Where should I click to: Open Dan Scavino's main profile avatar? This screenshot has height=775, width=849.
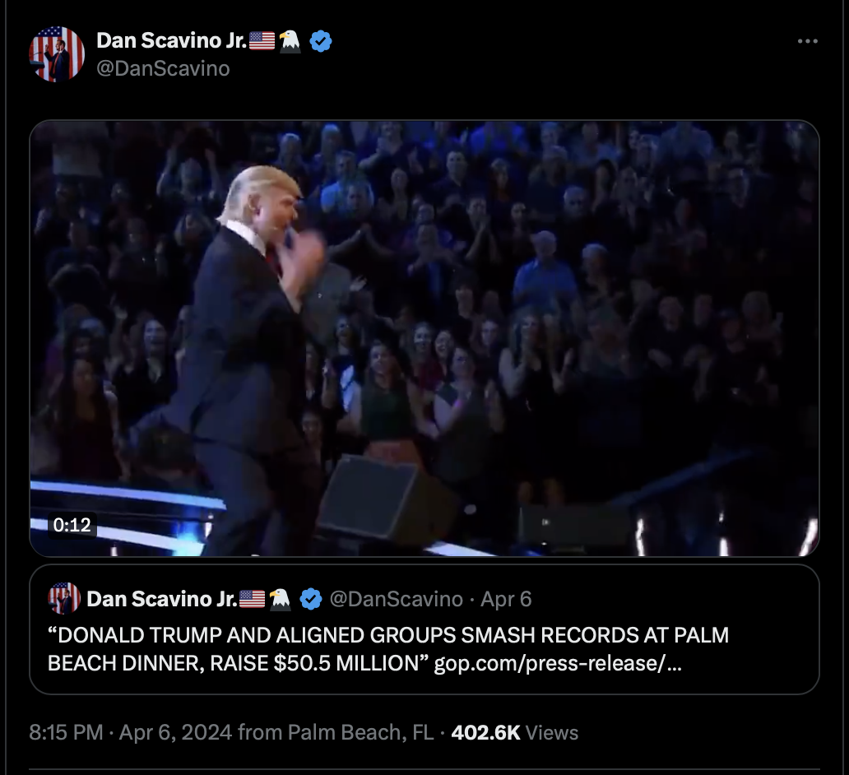point(57,54)
